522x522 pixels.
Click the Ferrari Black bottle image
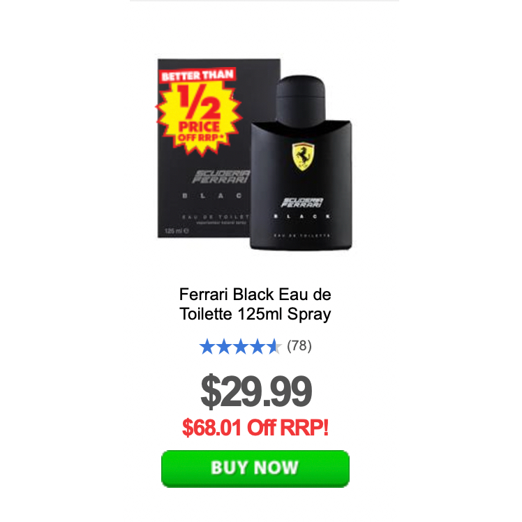(x=301, y=163)
